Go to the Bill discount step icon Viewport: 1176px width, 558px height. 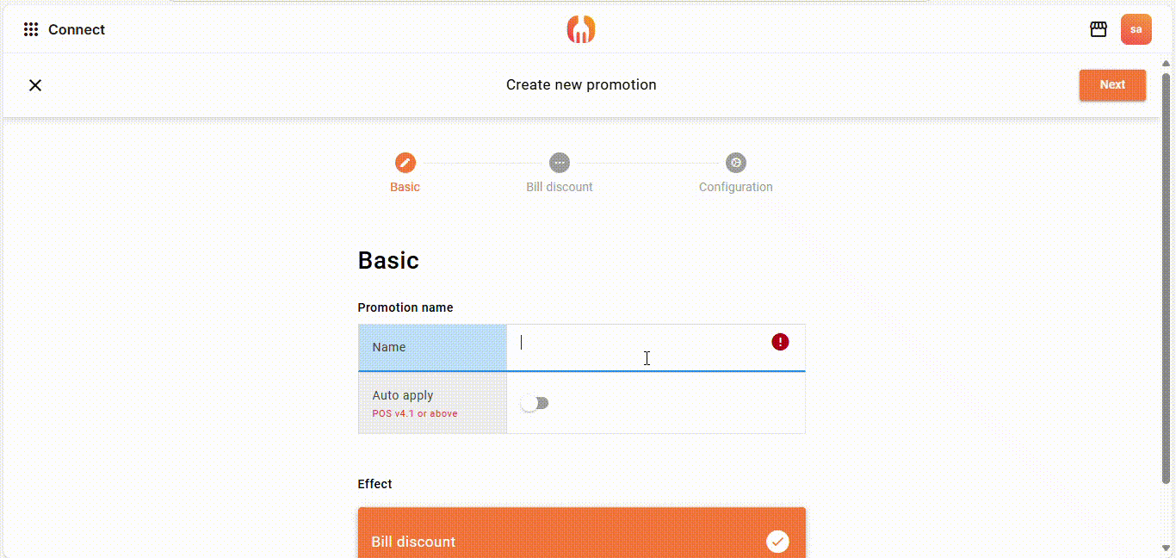click(560, 163)
